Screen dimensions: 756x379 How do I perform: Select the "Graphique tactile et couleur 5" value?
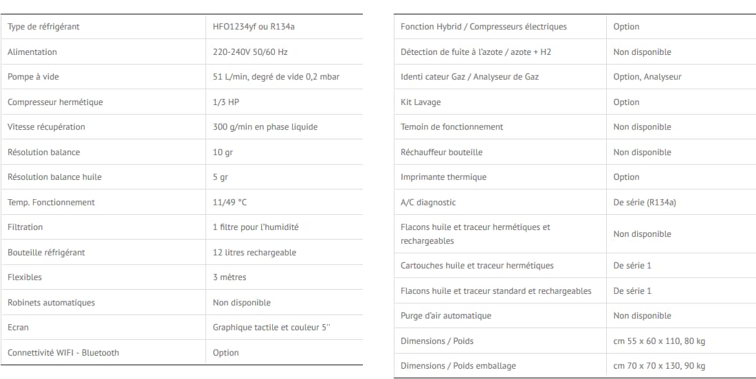click(x=271, y=328)
